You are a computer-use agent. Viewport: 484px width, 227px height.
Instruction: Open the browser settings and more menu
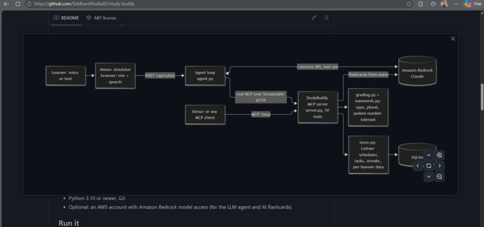click(x=456, y=4)
